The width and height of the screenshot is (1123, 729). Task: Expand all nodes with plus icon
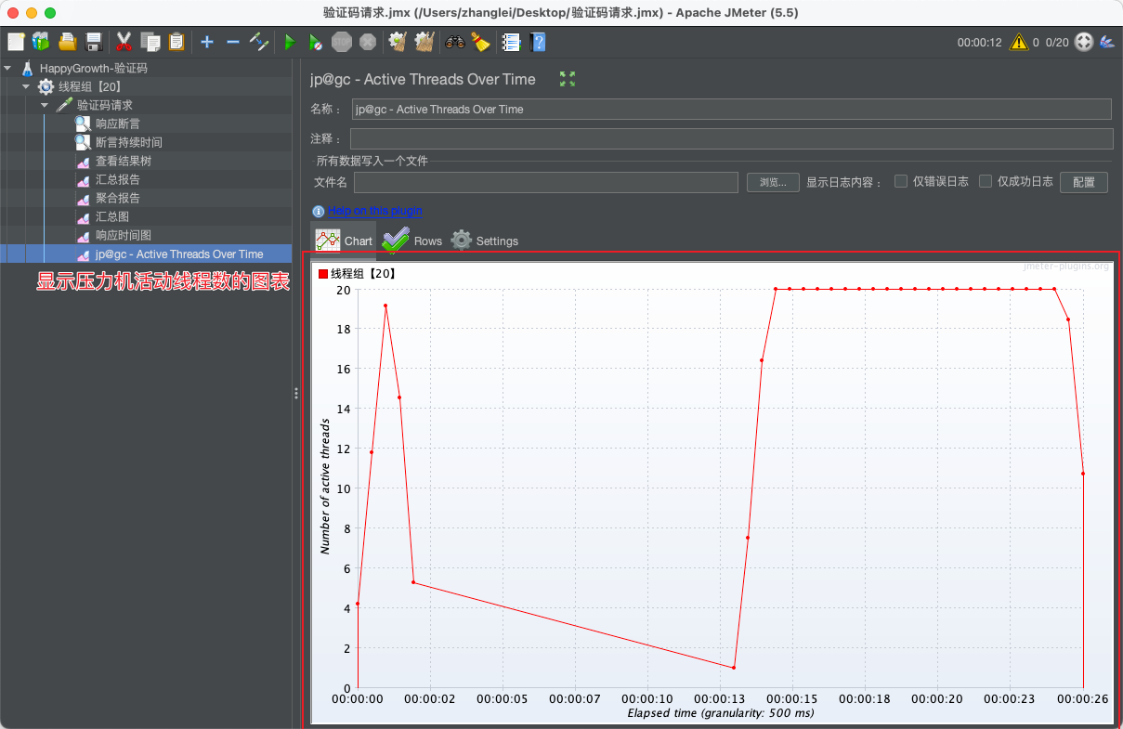tap(207, 42)
